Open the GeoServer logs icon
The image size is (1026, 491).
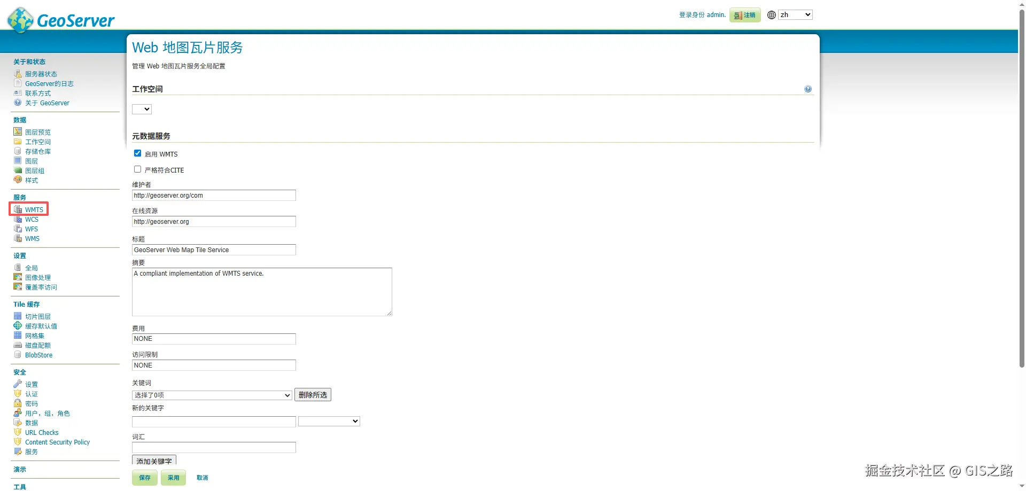coord(18,83)
